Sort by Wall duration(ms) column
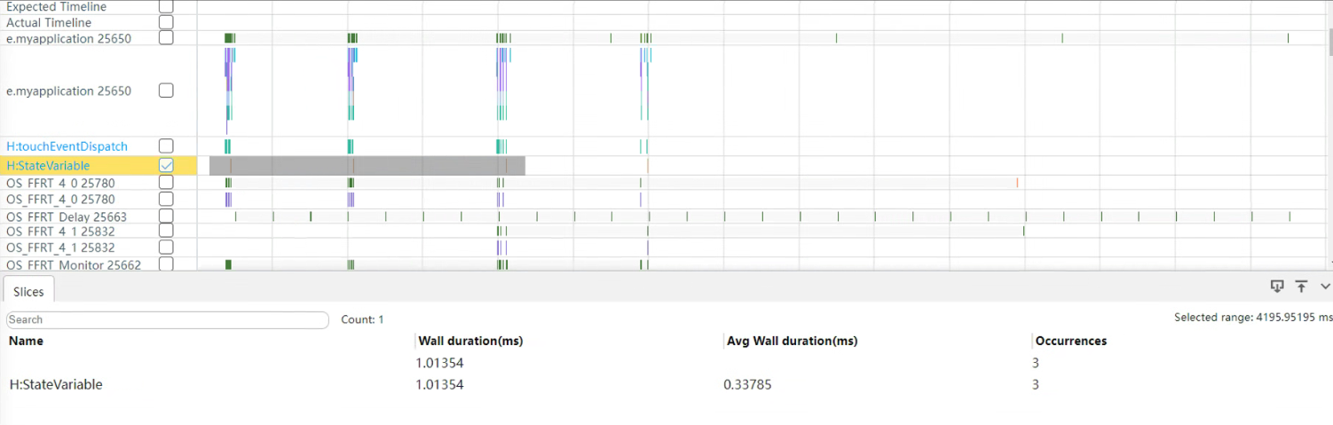Screen dimensions: 1333x425 click(470, 341)
